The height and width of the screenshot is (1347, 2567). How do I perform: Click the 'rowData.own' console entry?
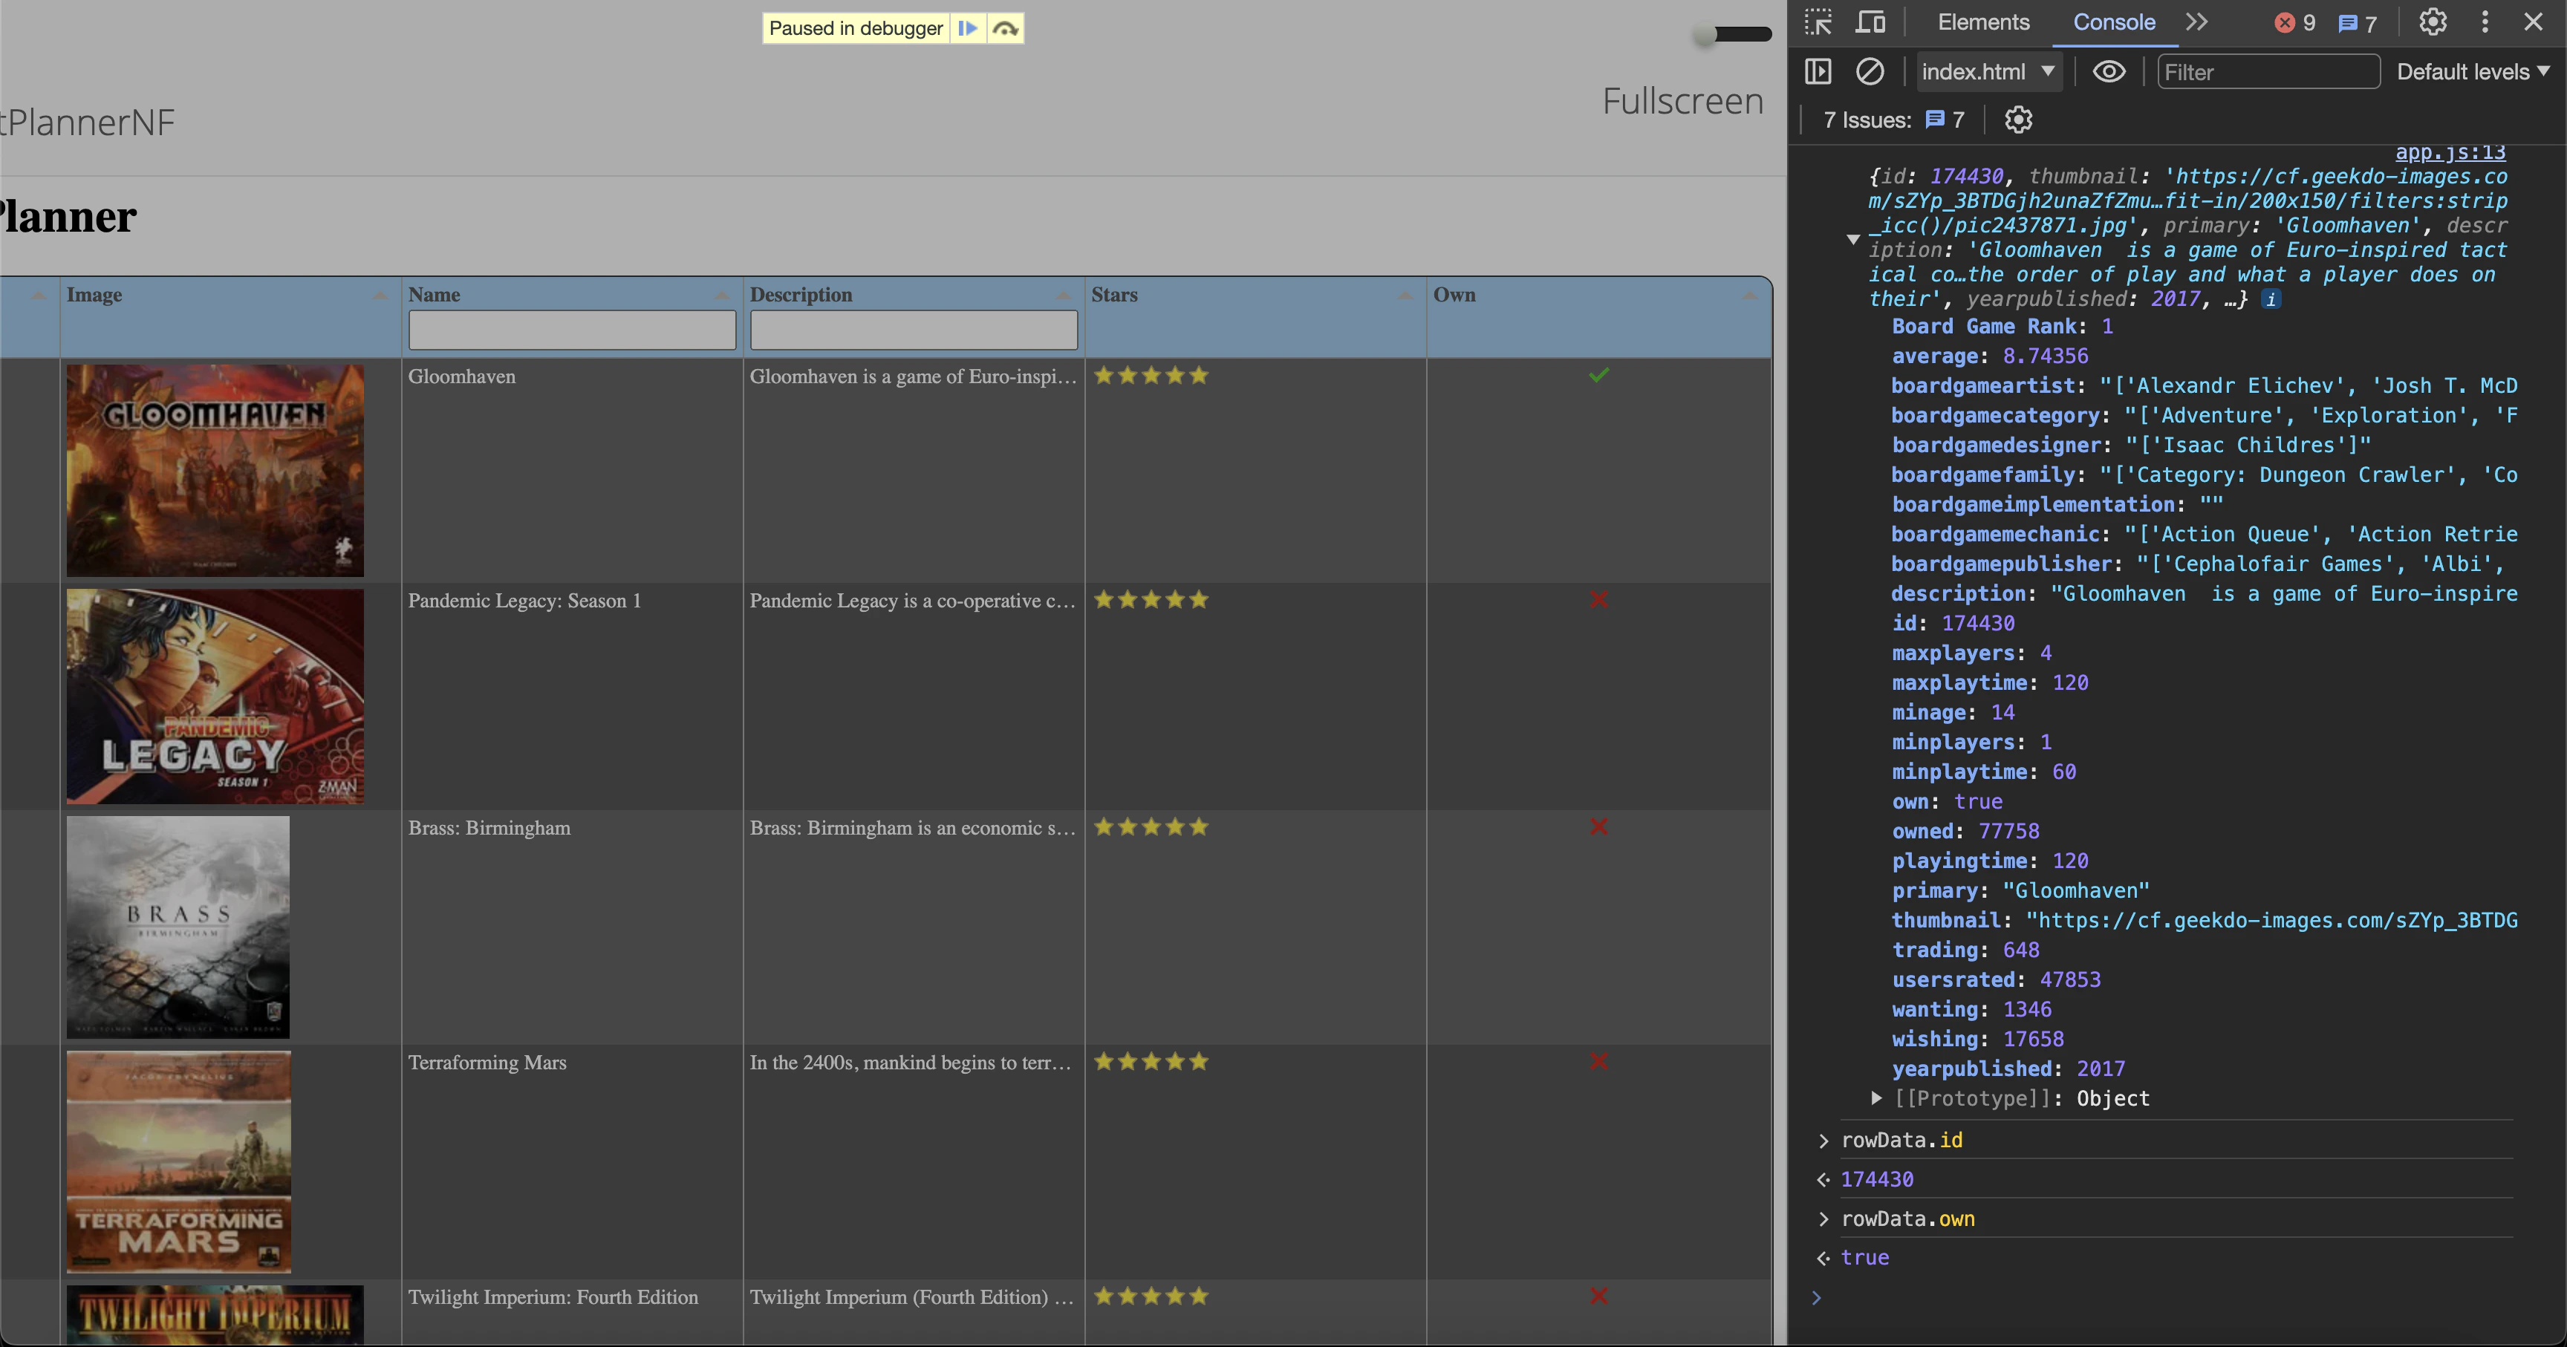coord(1907,1219)
